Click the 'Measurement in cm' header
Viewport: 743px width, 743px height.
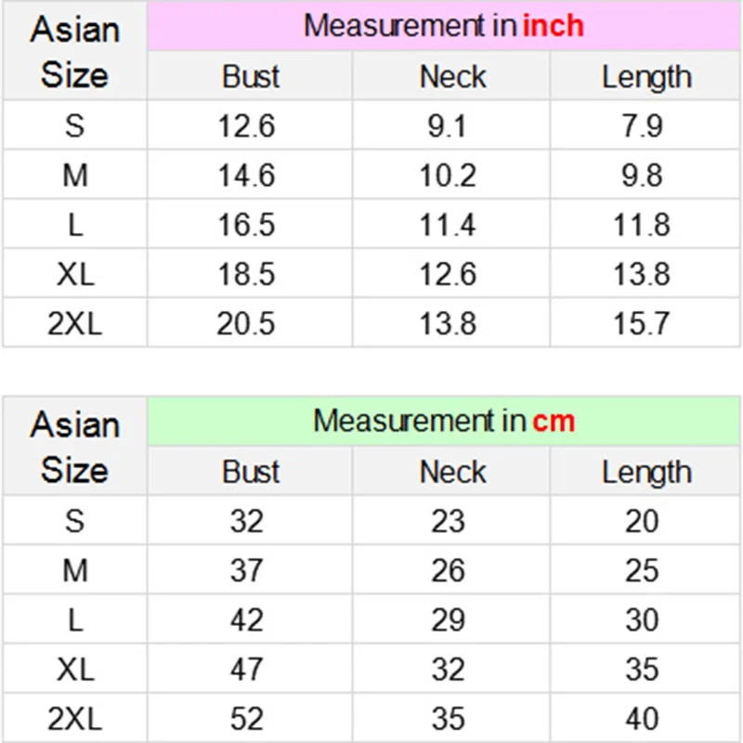tap(444, 422)
